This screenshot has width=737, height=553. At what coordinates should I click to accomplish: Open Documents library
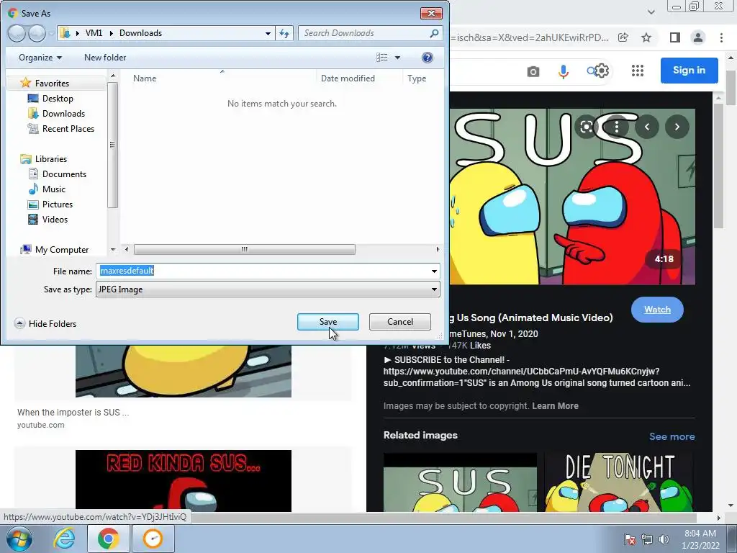pyautogui.click(x=64, y=174)
